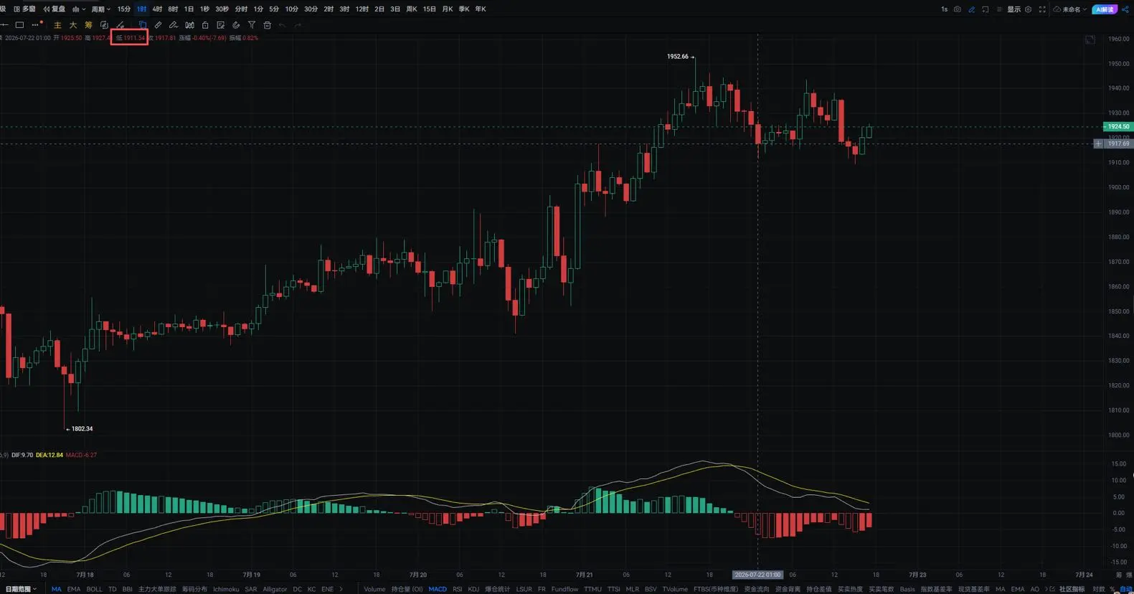This screenshot has height=594, width=1134.
Task: Lock drawings with the padlock icon
Action: [205, 25]
